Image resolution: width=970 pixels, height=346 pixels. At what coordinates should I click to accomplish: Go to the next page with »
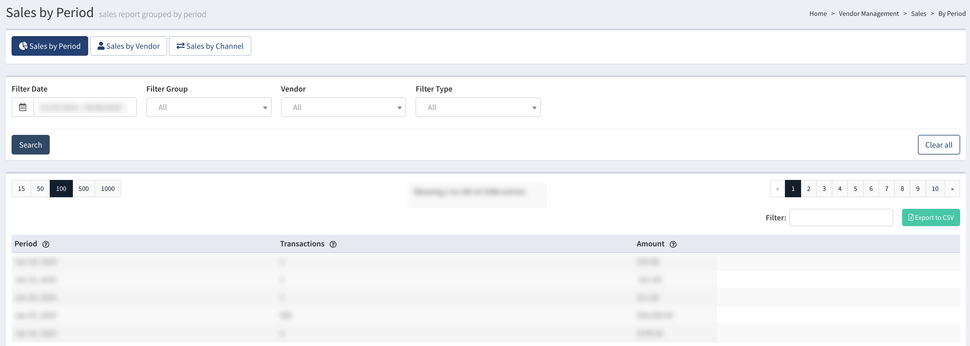tap(952, 189)
